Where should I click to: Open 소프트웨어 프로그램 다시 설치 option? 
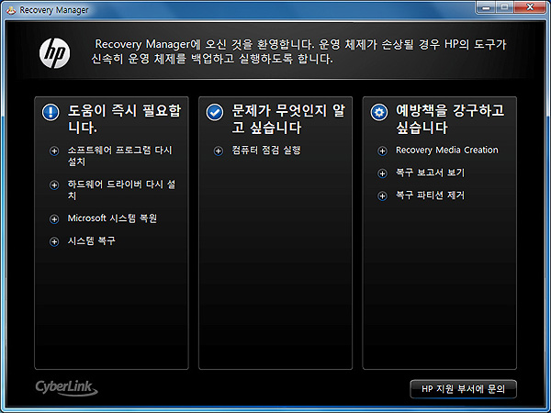119,156
